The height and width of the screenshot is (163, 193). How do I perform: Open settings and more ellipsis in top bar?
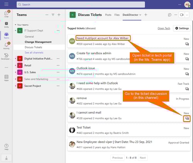click(179, 5)
